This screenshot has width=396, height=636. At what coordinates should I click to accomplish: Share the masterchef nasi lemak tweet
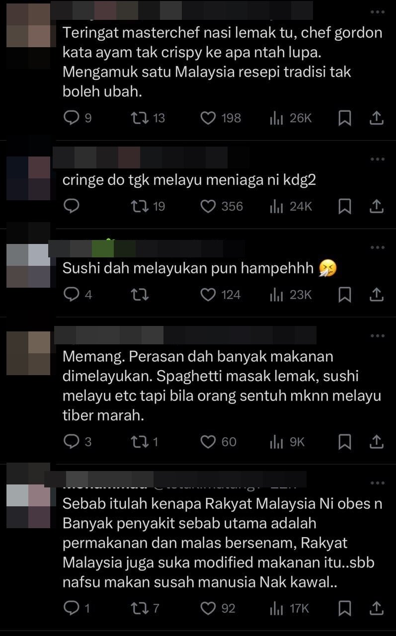tap(377, 118)
